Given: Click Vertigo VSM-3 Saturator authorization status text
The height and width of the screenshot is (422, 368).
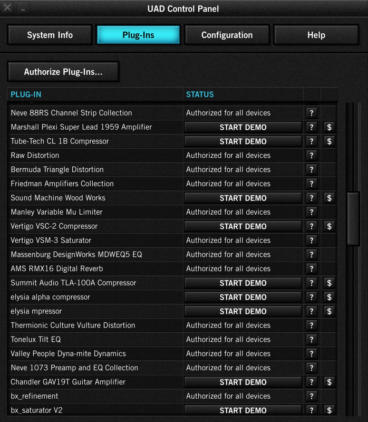Looking at the screenshot, I should (x=228, y=241).
